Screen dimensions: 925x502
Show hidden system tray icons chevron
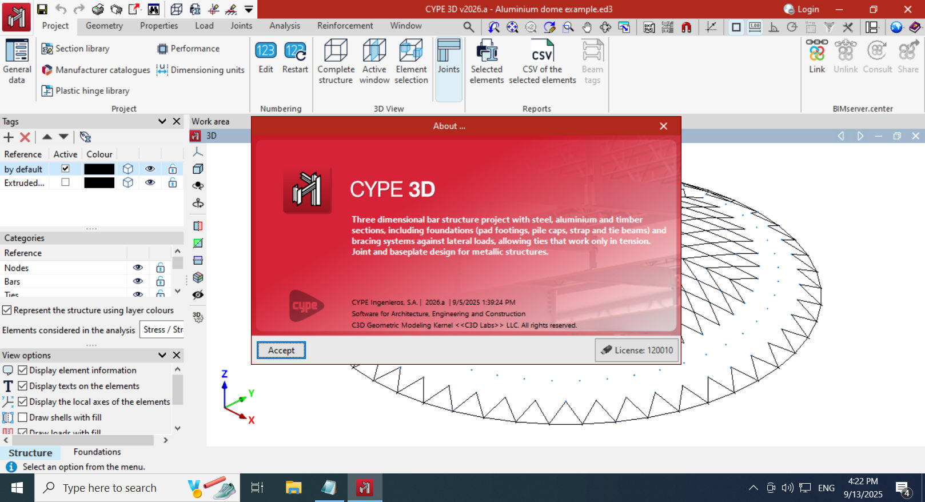(x=753, y=488)
